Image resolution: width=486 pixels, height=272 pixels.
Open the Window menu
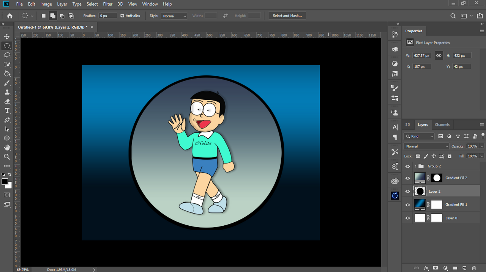150,4
